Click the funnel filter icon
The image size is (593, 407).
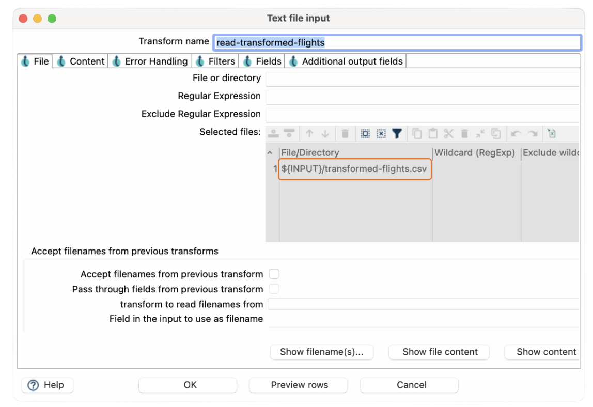[397, 134]
